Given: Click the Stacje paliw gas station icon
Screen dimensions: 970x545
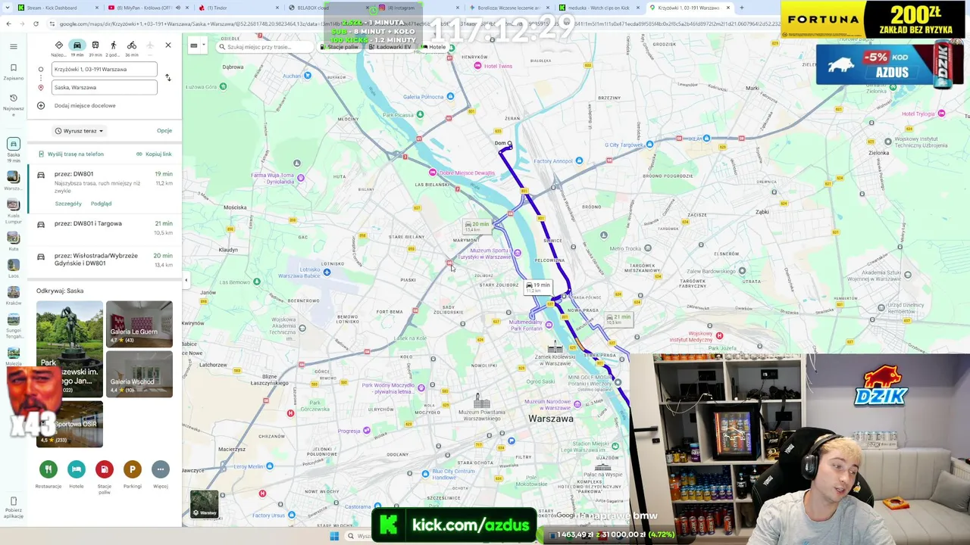Looking at the screenshot, I should [x=105, y=469].
